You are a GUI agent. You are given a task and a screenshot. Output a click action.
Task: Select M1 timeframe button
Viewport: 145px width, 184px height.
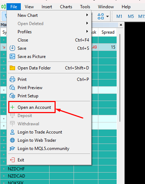point(119,16)
